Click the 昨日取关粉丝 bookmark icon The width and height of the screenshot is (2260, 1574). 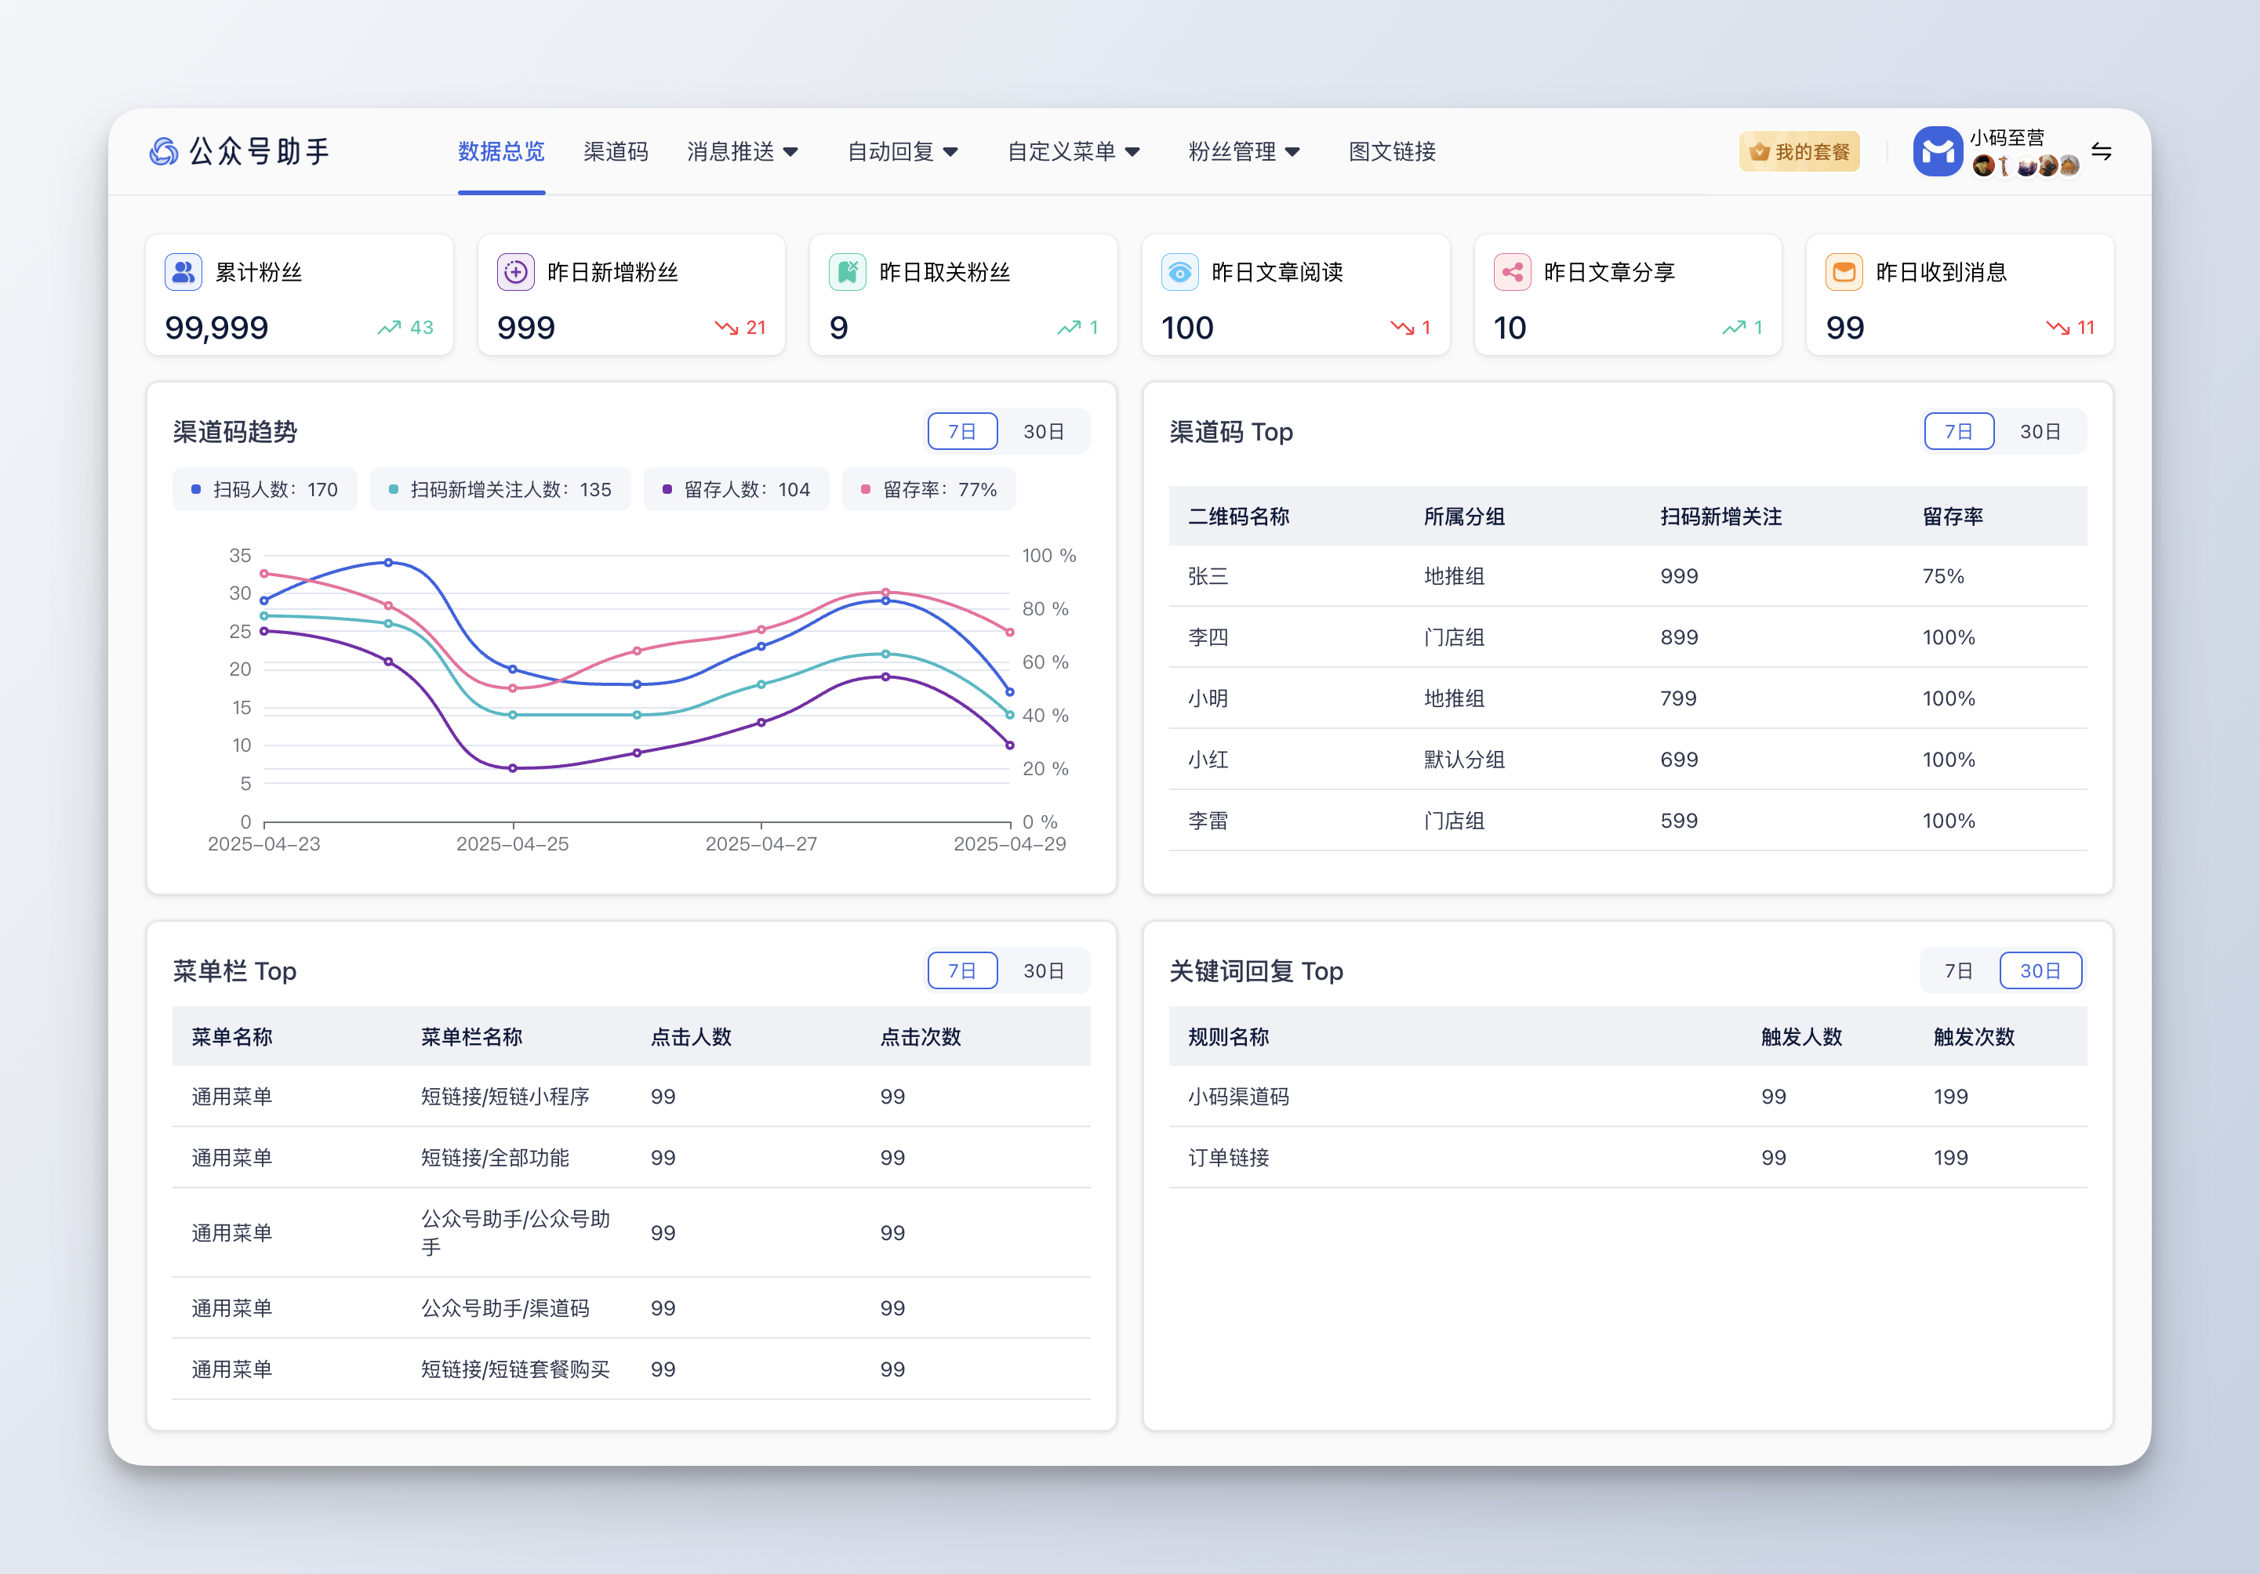(848, 271)
